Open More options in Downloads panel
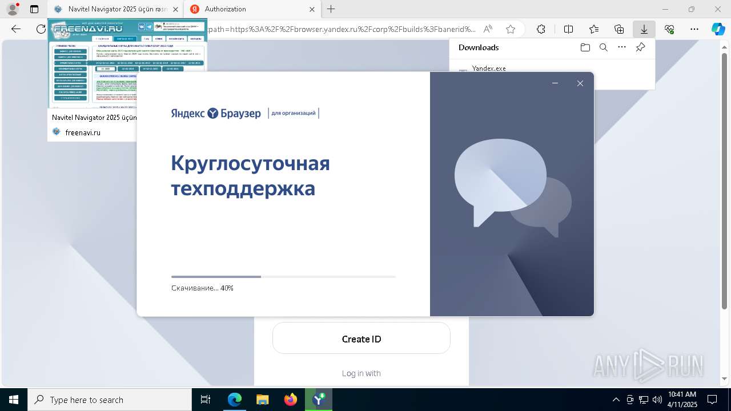This screenshot has height=411, width=731. [622, 47]
